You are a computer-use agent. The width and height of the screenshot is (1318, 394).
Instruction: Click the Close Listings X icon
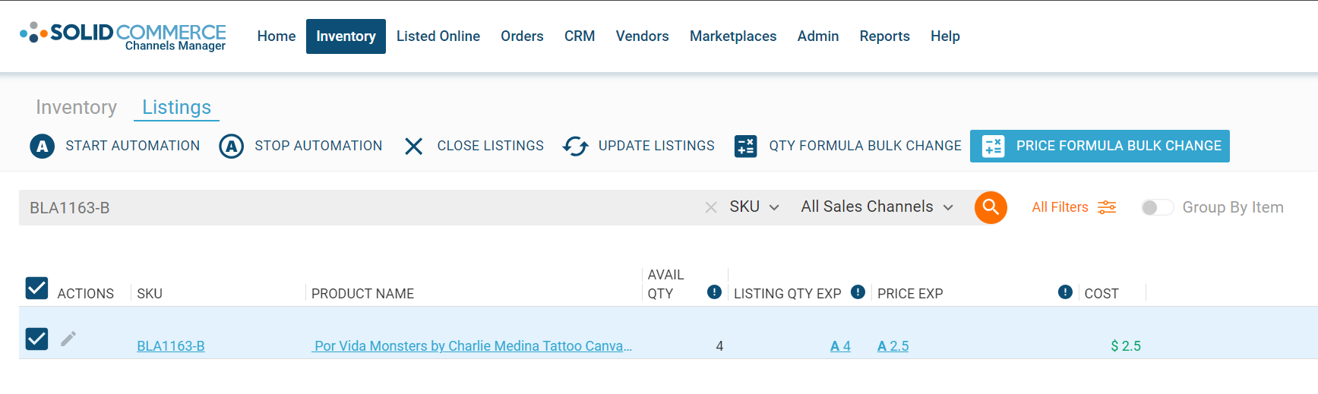(x=413, y=146)
